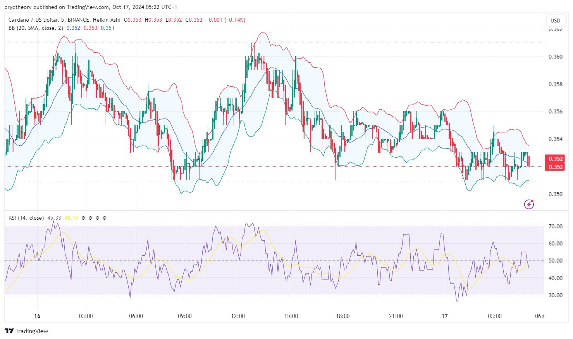
Task: Click the 60.00 RSI axis label
Action: (x=556, y=243)
